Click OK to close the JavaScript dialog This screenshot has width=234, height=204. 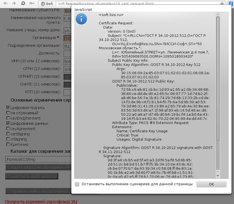(x=212, y=184)
